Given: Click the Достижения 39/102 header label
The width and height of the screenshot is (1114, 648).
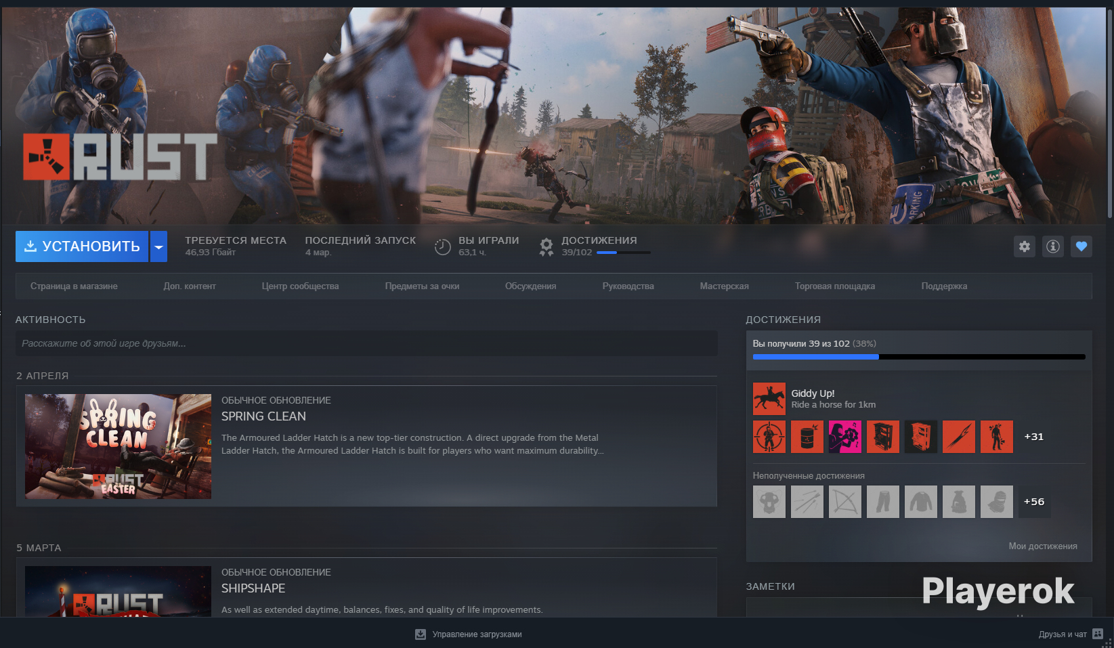Looking at the screenshot, I should (x=599, y=246).
